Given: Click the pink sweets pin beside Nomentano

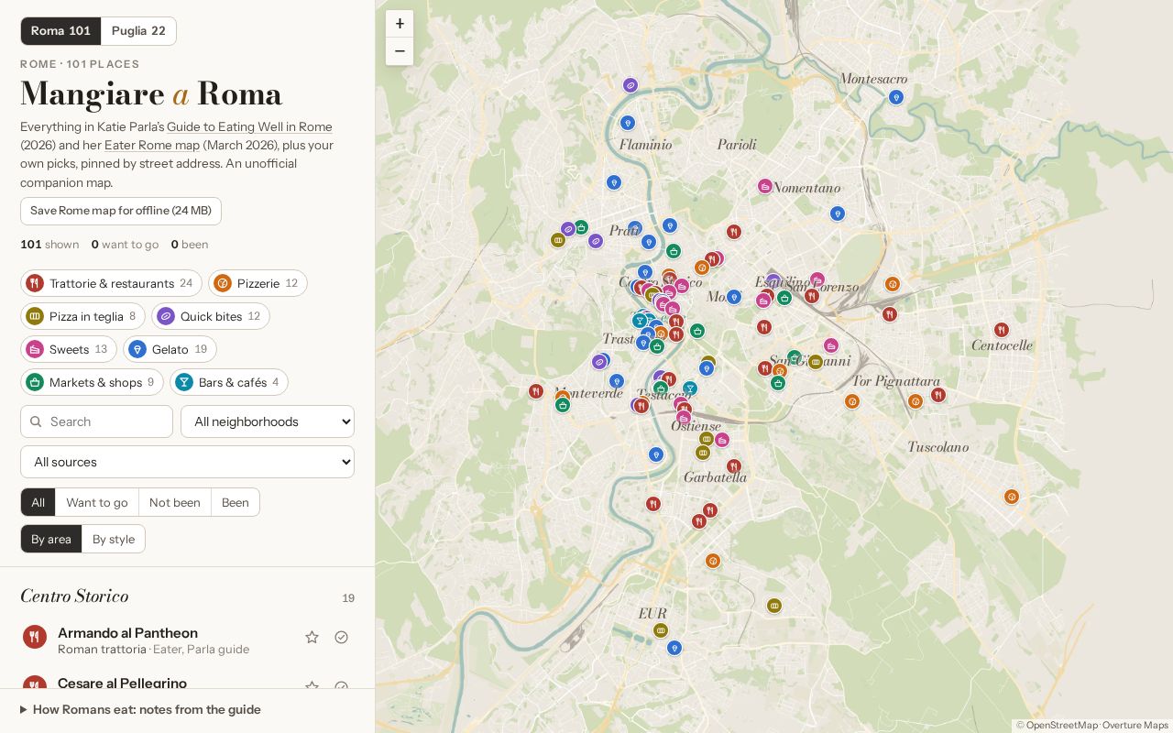Looking at the screenshot, I should (765, 187).
